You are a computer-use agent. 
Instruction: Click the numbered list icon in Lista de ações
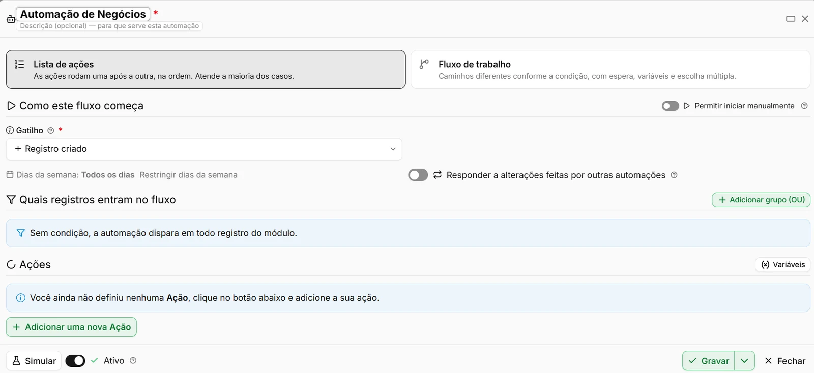click(x=19, y=65)
